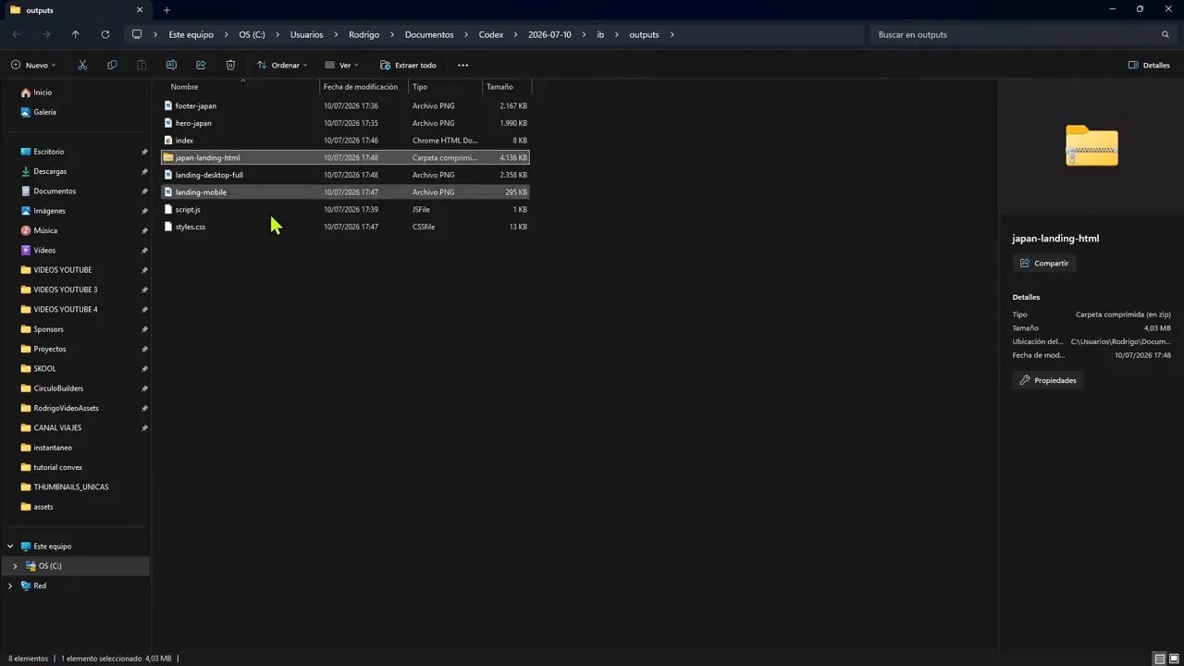The width and height of the screenshot is (1184, 666).
Task: Expand the OS (C:) tree node
Action: click(15, 565)
